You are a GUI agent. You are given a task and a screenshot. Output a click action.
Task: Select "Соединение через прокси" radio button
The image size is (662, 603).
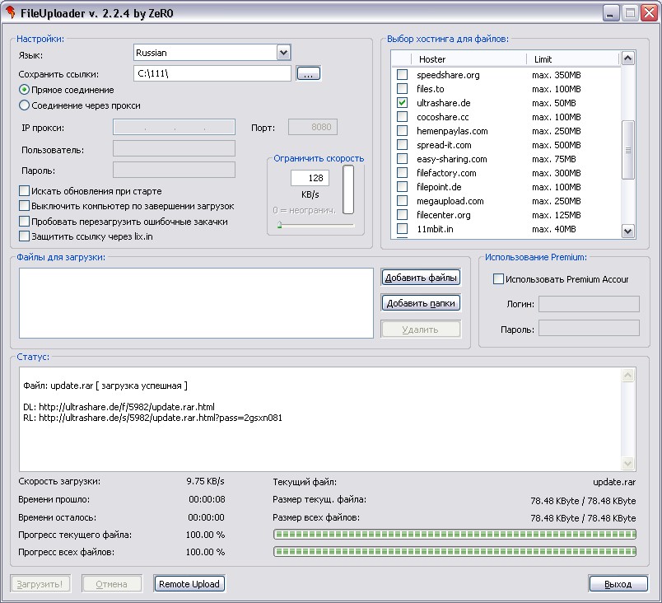pos(25,105)
